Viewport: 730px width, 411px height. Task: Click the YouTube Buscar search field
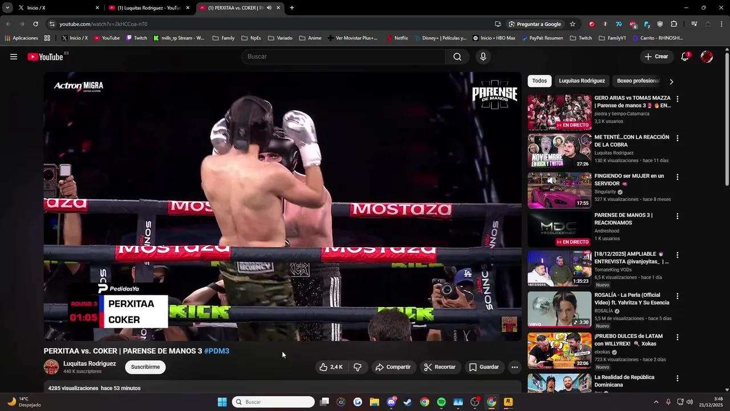344,57
